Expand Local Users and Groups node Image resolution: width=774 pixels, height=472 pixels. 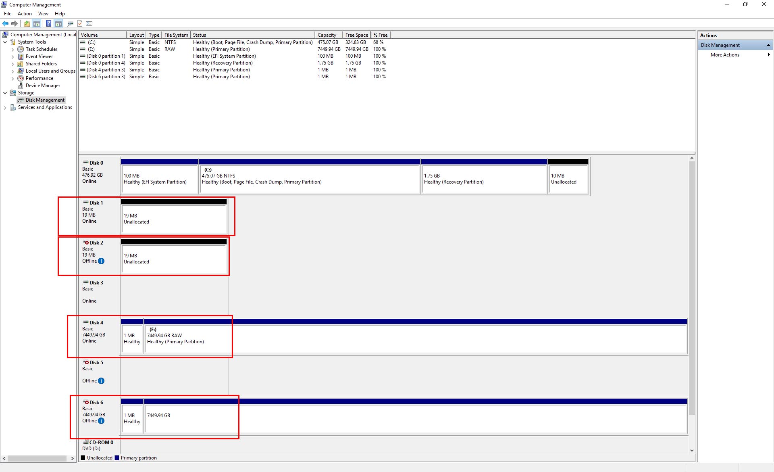(x=12, y=71)
